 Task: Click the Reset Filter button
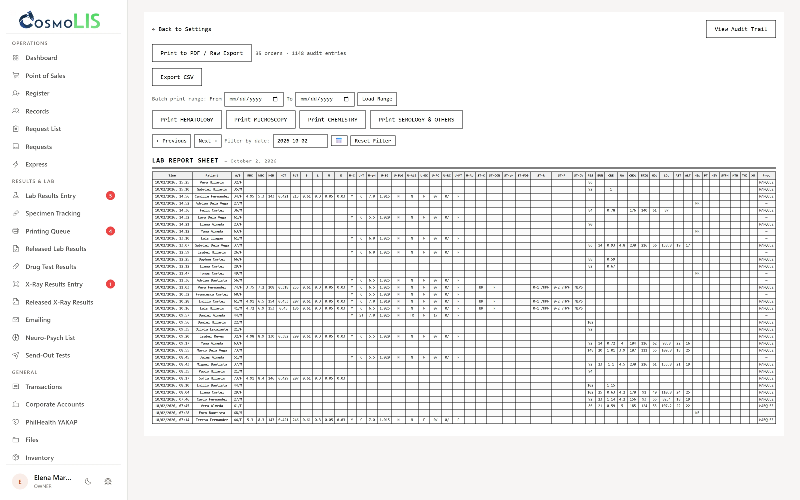pos(372,141)
